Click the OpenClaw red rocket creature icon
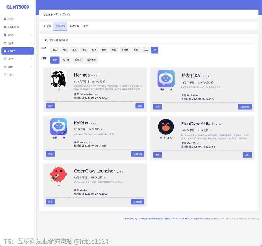Screen dimensions: 262x246 (x=59, y=175)
